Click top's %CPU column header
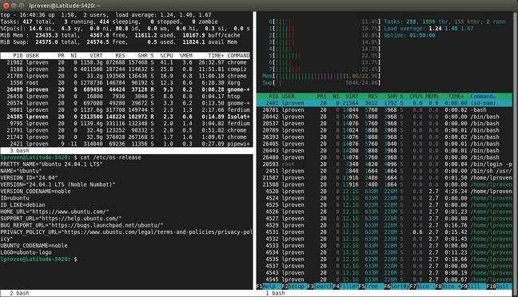 [166, 56]
